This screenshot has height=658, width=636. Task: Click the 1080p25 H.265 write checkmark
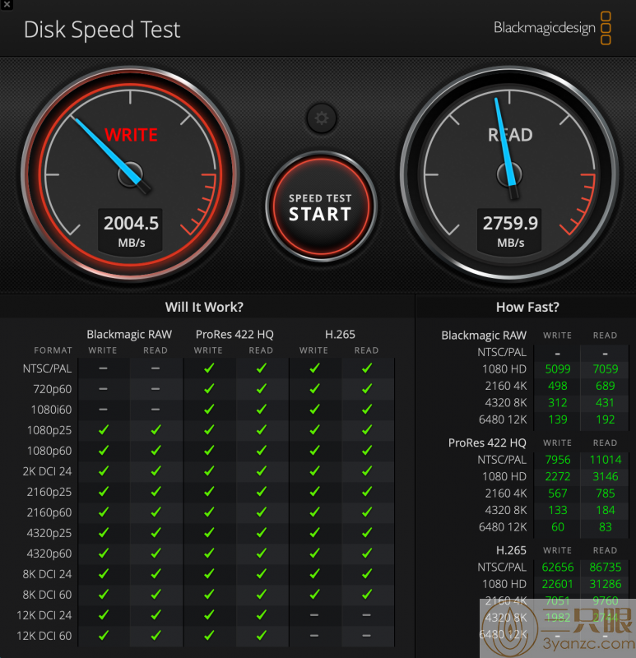pyautogui.click(x=314, y=430)
